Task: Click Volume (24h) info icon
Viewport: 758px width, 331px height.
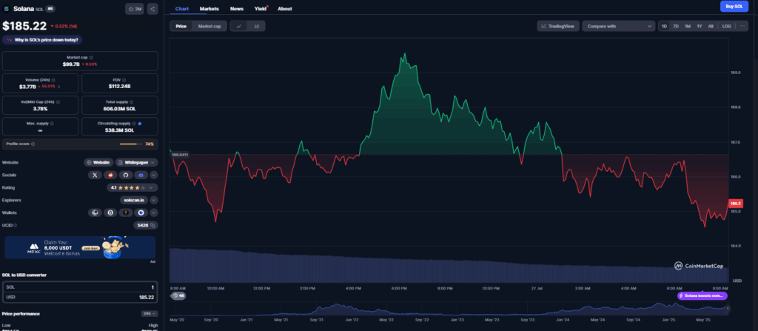Action: (x=53, y=80)
